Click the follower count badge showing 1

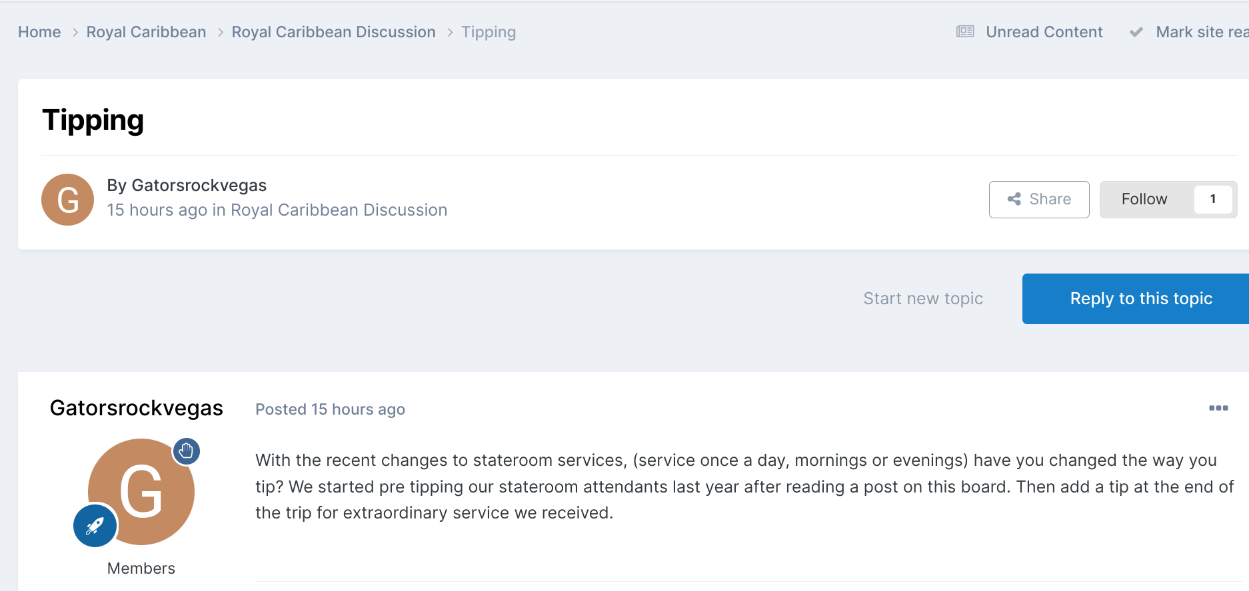[1213, 199]
